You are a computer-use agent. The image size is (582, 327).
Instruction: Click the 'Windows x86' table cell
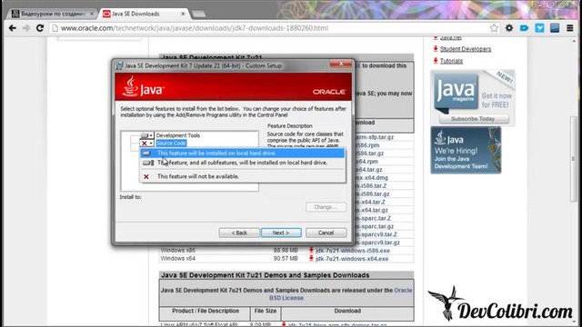click(178, 251)
